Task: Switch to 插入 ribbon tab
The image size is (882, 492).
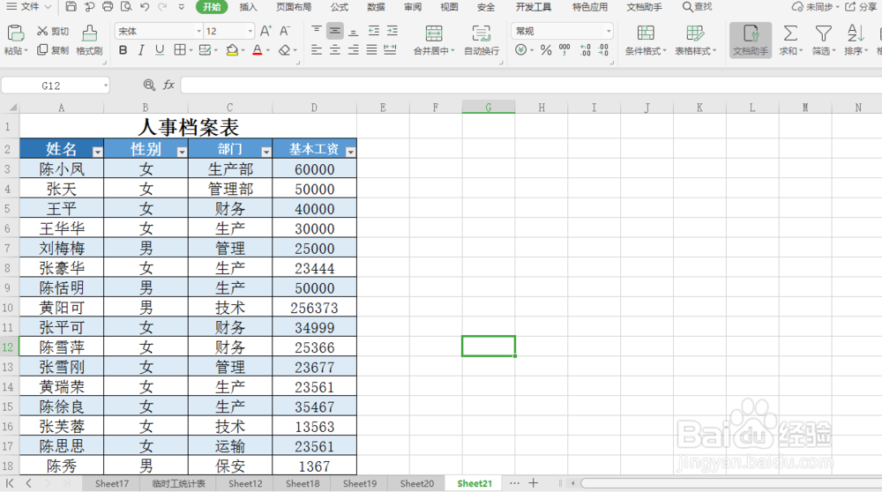Action: 248,7
